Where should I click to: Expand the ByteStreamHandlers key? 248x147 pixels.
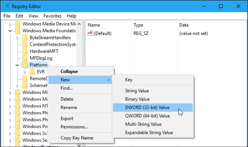click(x=17, y=38)
